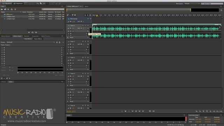
Task: Click Stop in transport controls
Action: pos(122,111)
